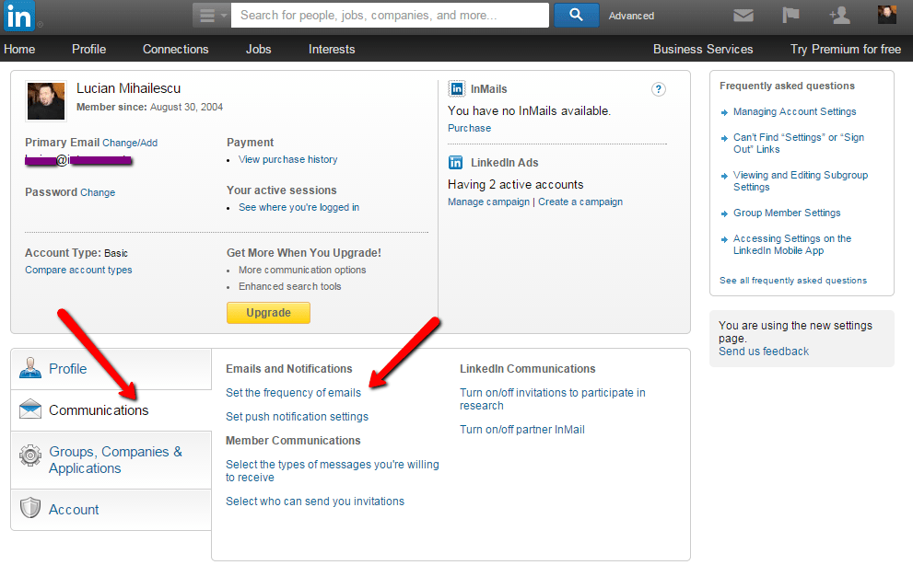Click the LinkedIn logo icon
913x588 pixels.
tap(18, 16)
